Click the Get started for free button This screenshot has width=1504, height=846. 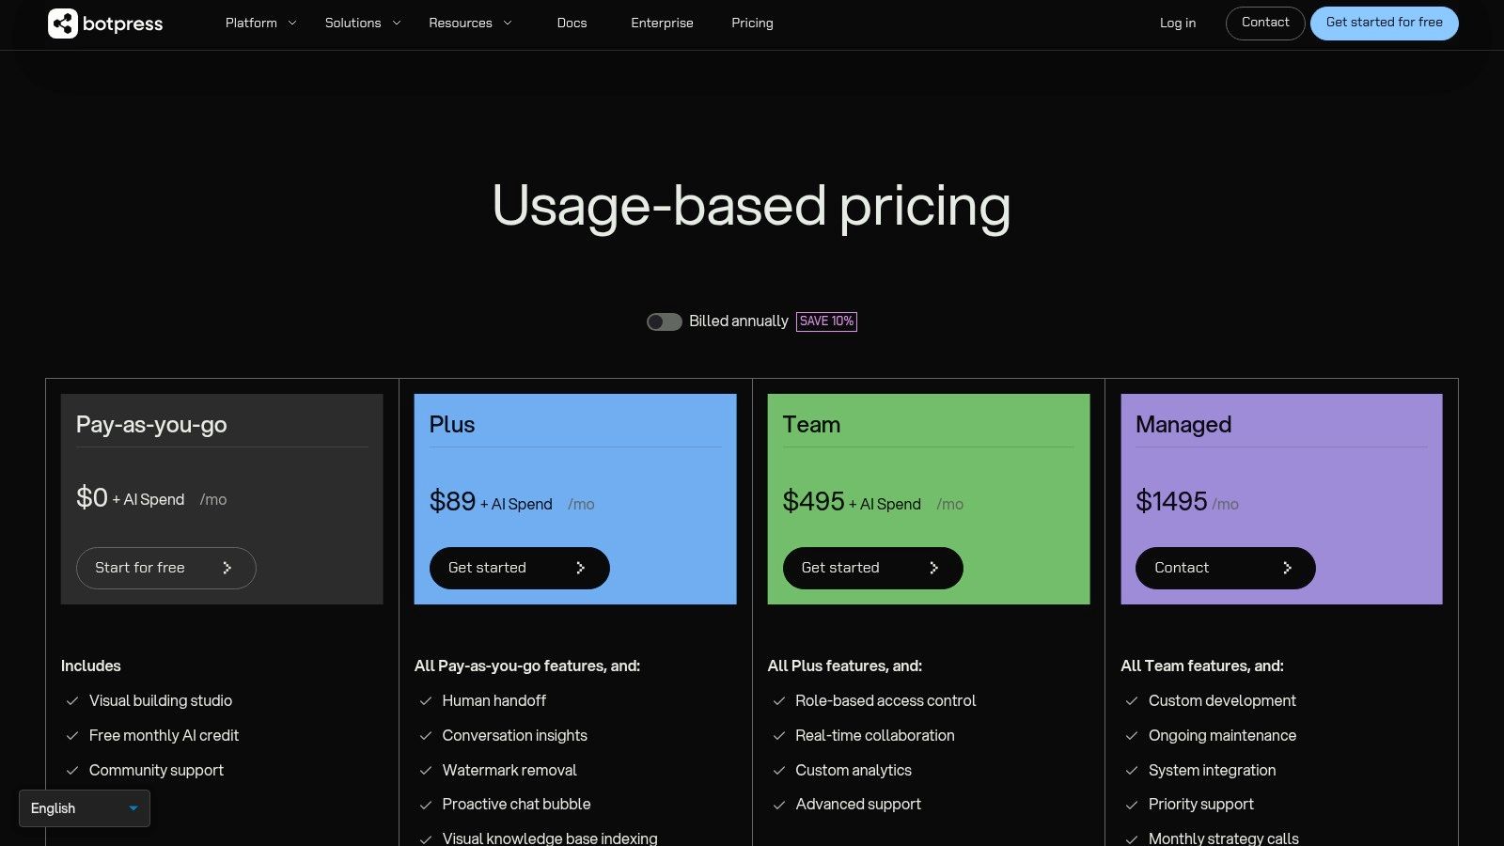coord(1385,23)
